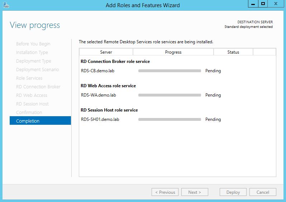The image size is (286, 202).
Task: Open the Before You Begin step
Action: click(33, 44)
